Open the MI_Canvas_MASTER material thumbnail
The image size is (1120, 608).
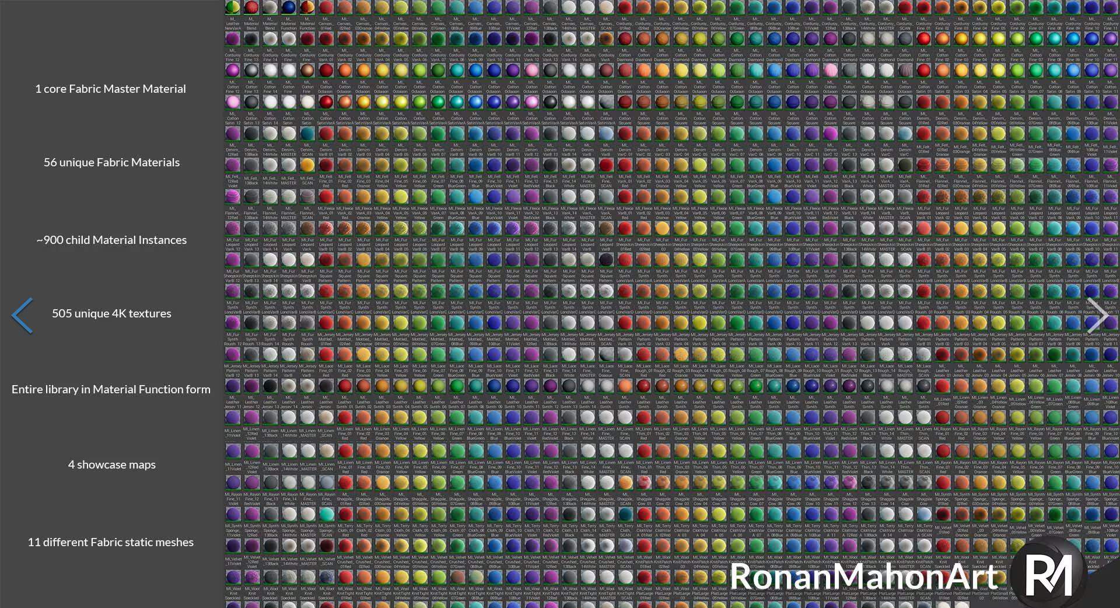coord(587,8)
